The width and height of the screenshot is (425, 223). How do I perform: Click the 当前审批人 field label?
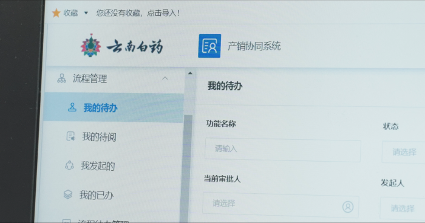[x=222, y=179]
